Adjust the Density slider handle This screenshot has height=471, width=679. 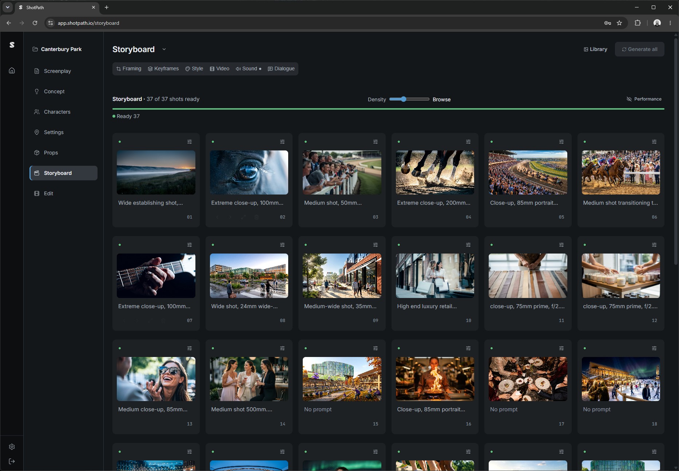point(404,99)
